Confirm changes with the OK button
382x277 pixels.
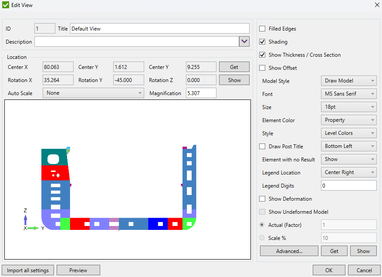pos(329,270)
